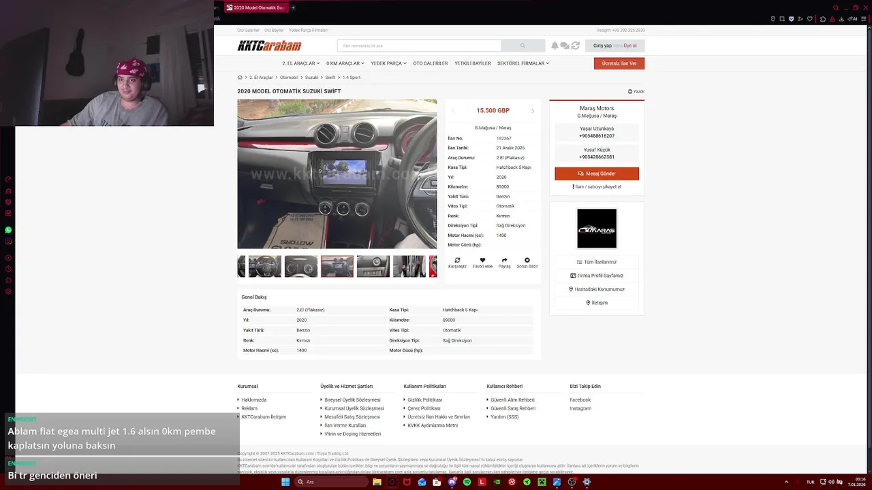
Task: Report an issue with Sorun Bildir
Action: (x=527, y=263)
